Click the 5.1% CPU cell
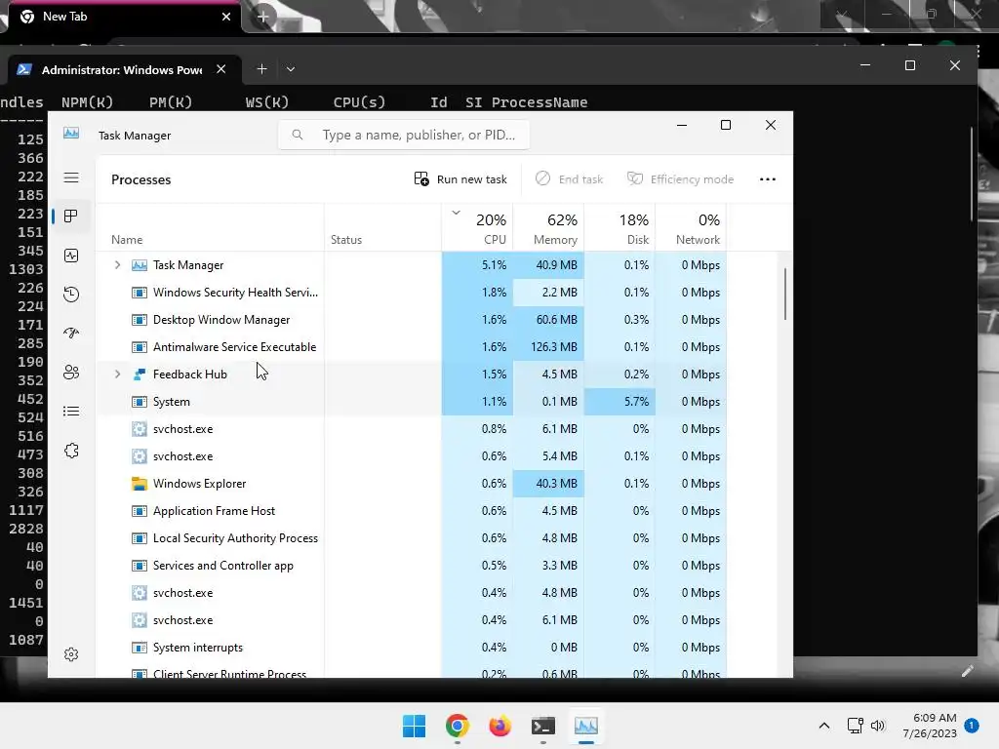The image size is (999, 749). point(477,265)
